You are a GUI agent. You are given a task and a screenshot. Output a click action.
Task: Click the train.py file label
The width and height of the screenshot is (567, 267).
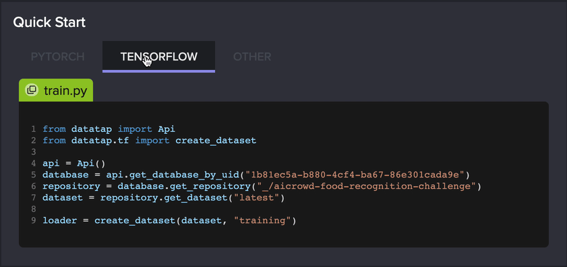pyautogui.click(x=65, y=91)
